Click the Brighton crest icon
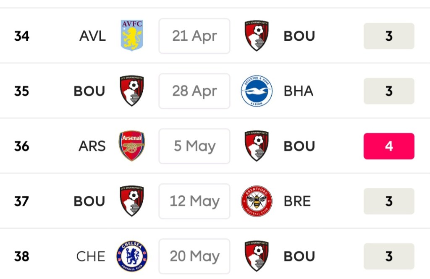 (257, 91)
